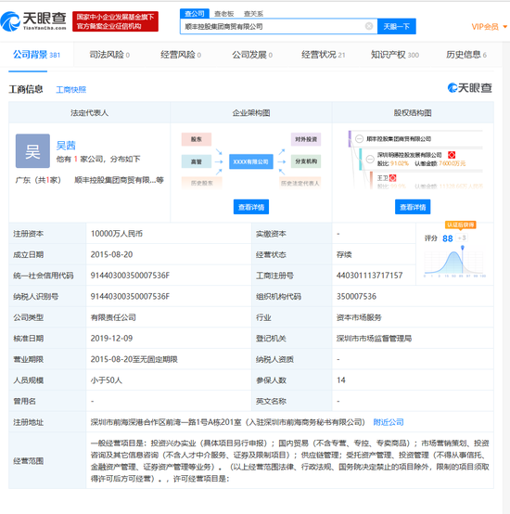Open the 工商快照 link
Screen dimensions: 510x514
(x=71, y=89)
